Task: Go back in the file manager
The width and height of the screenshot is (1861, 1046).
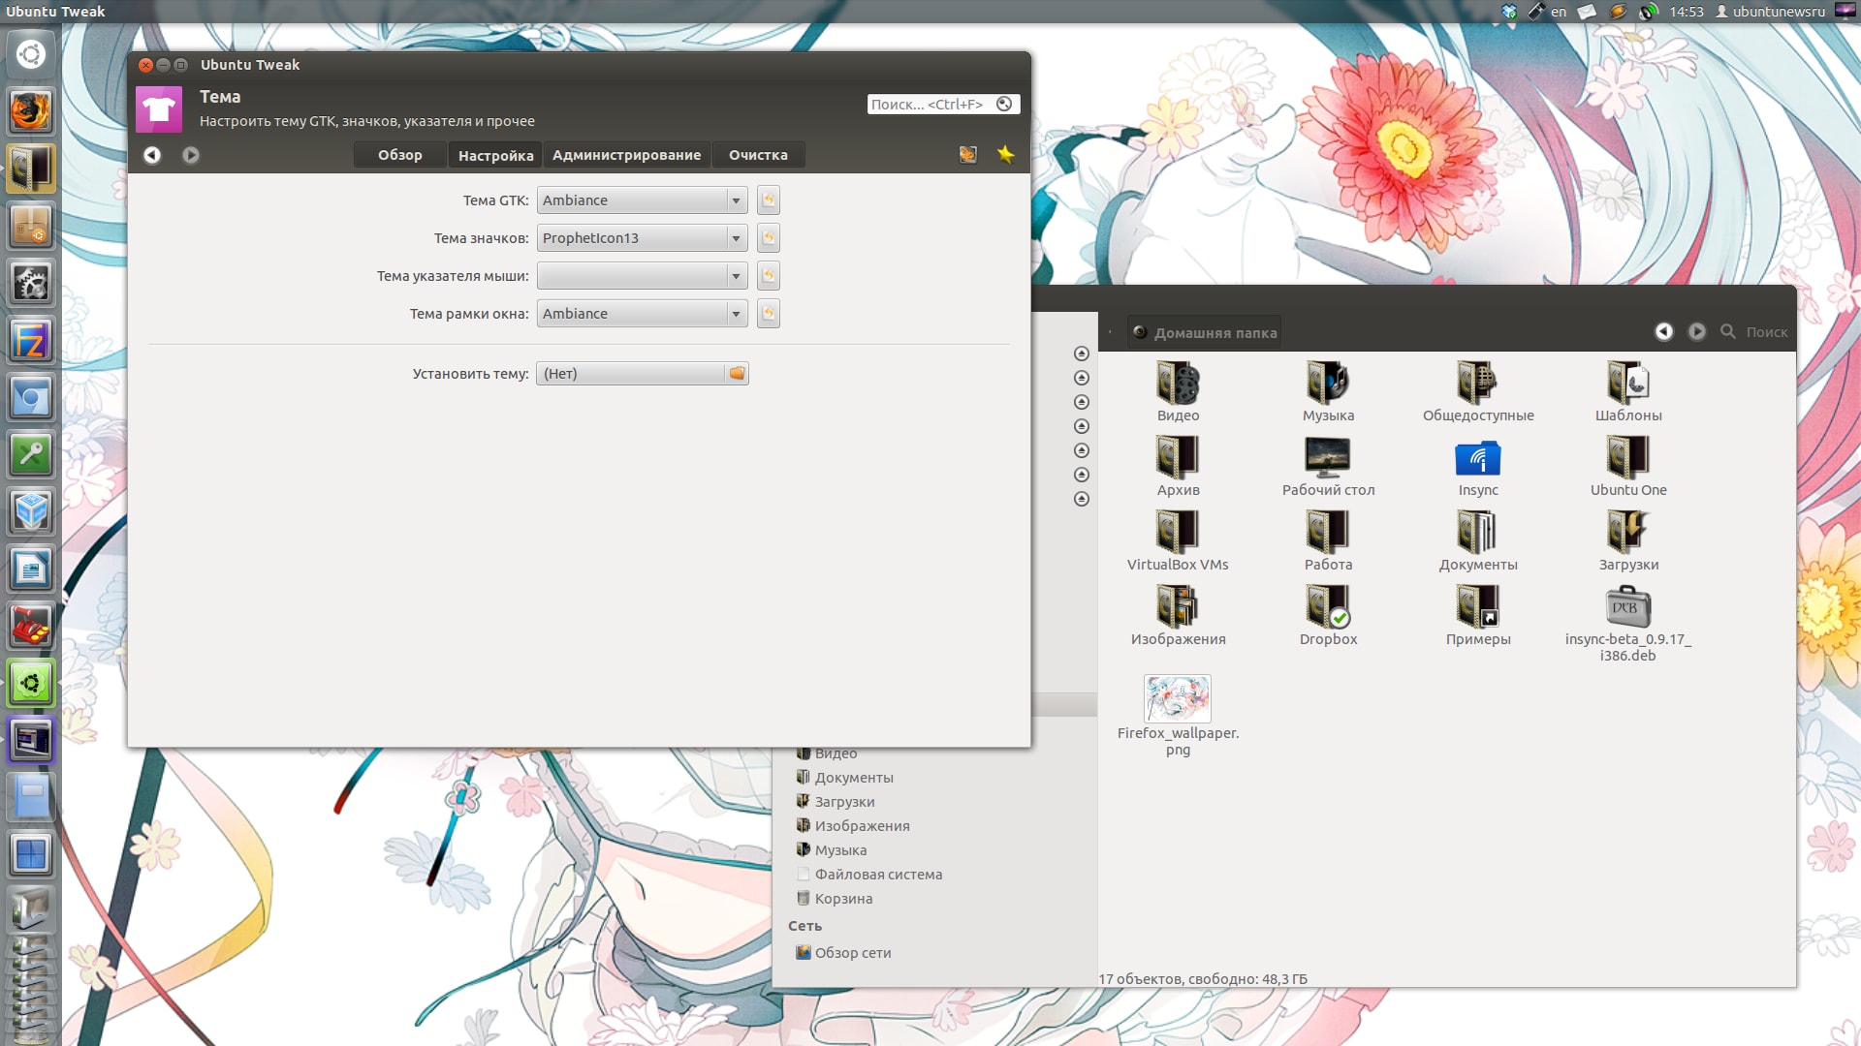Action: click(1663, 331)
